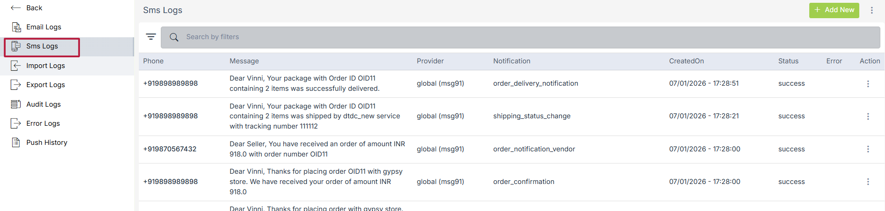Select the Sms Logs sidebar icon
The image size is (885, 211).
point(16,46)
